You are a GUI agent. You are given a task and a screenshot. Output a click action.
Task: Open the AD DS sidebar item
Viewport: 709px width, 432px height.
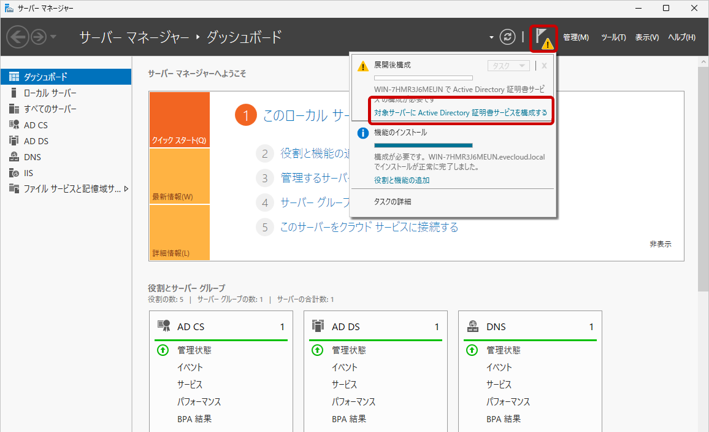coord(36,141)
